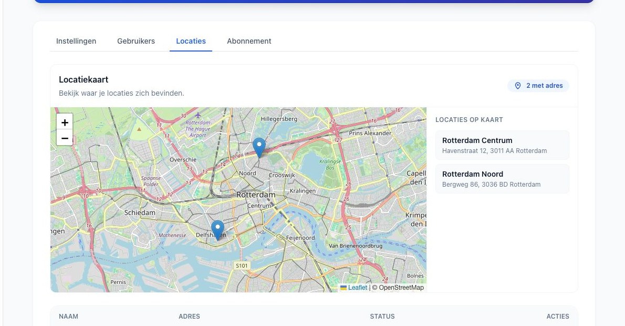Select the Rotterdam Noord location card
Image resolution: width=625 pixels, height=326 pixels.
[502, 179]
